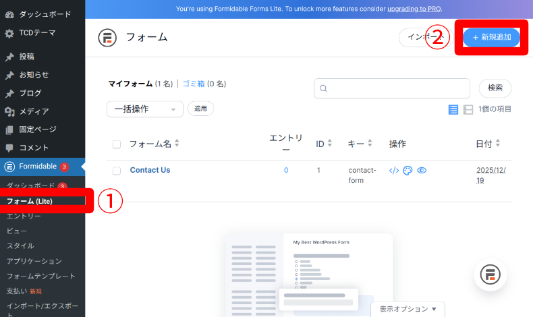Preview Contact Us with the eye icon
This screenshot has height=317, width=533.
pyautogui.click(x=422, y=170)
